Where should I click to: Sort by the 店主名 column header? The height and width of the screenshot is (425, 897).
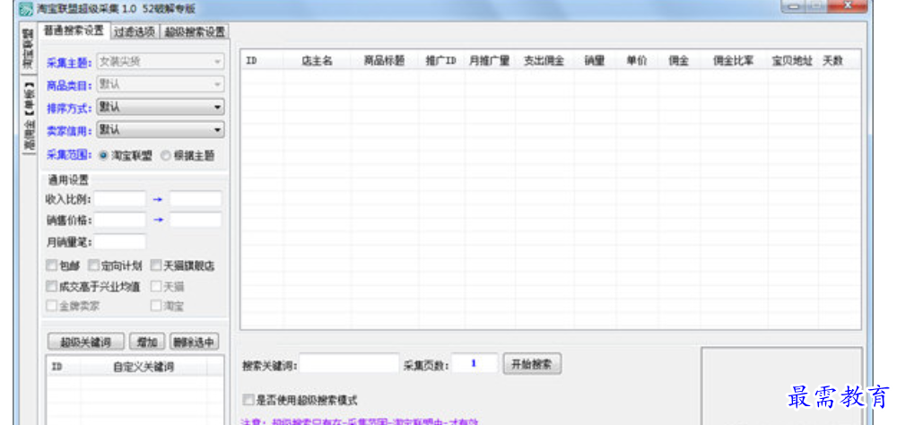tap(317, 61)
